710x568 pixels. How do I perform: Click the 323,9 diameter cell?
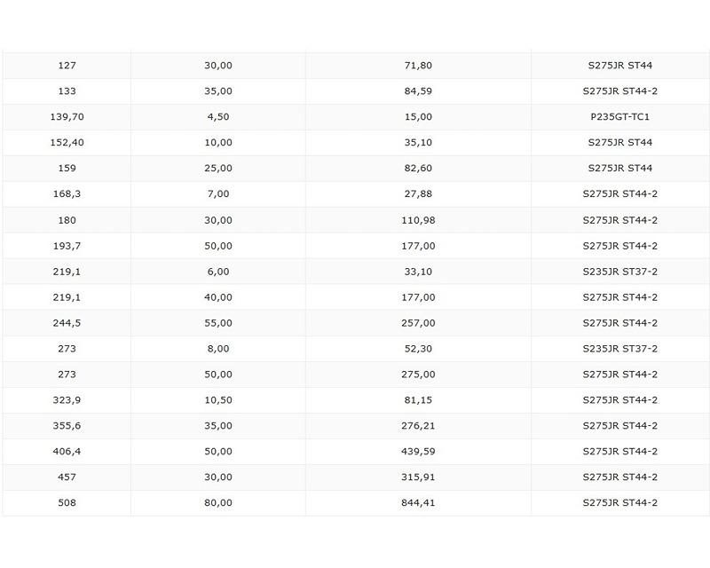tap(67, 400)
